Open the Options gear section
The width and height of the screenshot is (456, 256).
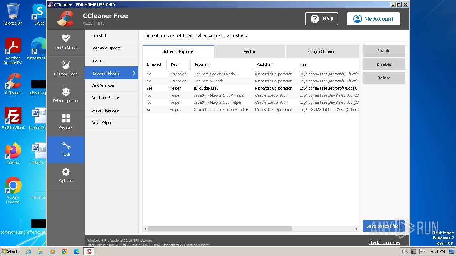[x=66, y=176]
